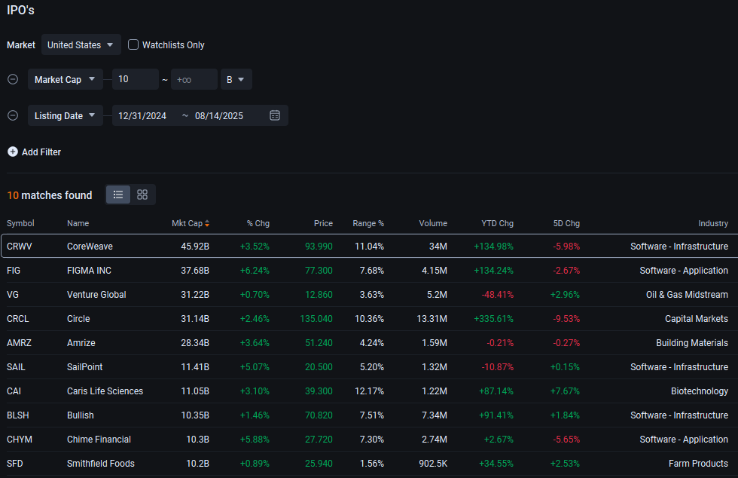Select the Circle CRCL stock row
The image size is (738, 478).
point(369,318)
